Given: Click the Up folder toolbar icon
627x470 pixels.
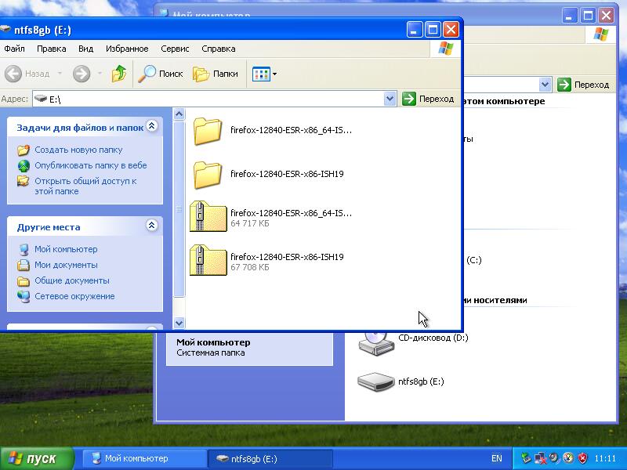Looking at the screenshot, I should (x=119, y=74).
